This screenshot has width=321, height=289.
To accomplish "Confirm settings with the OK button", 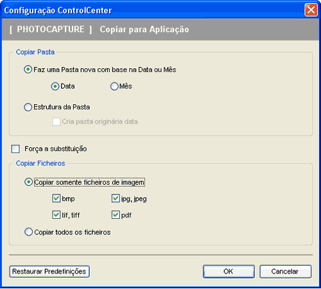I will 229,272.
